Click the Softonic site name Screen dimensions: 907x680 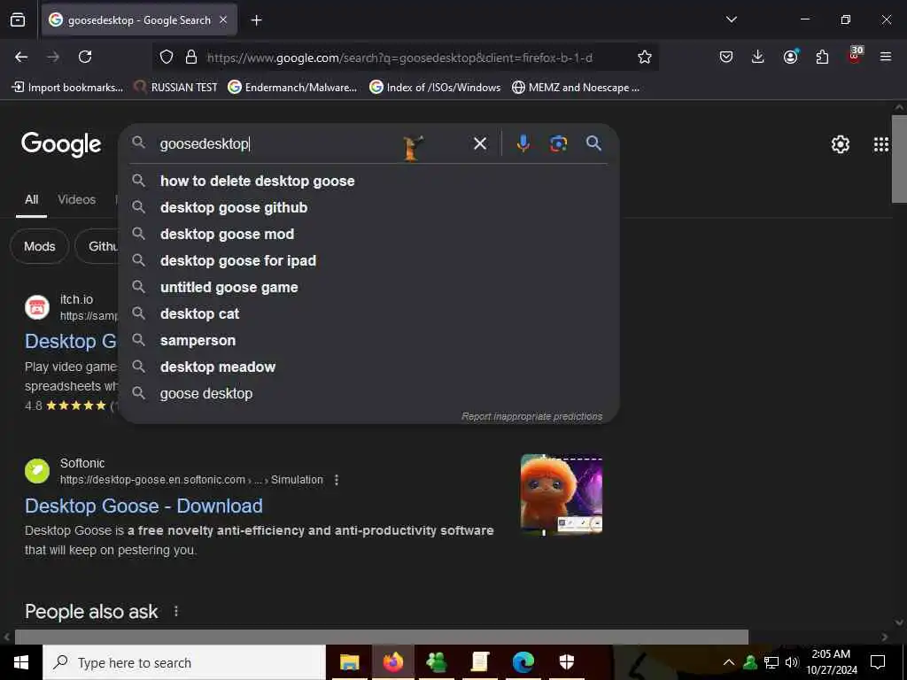[82, 463]
